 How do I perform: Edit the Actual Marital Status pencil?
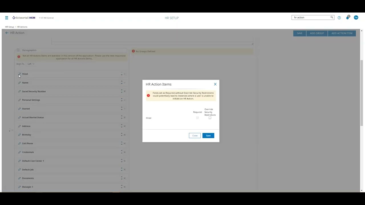(x=19, y=117)
